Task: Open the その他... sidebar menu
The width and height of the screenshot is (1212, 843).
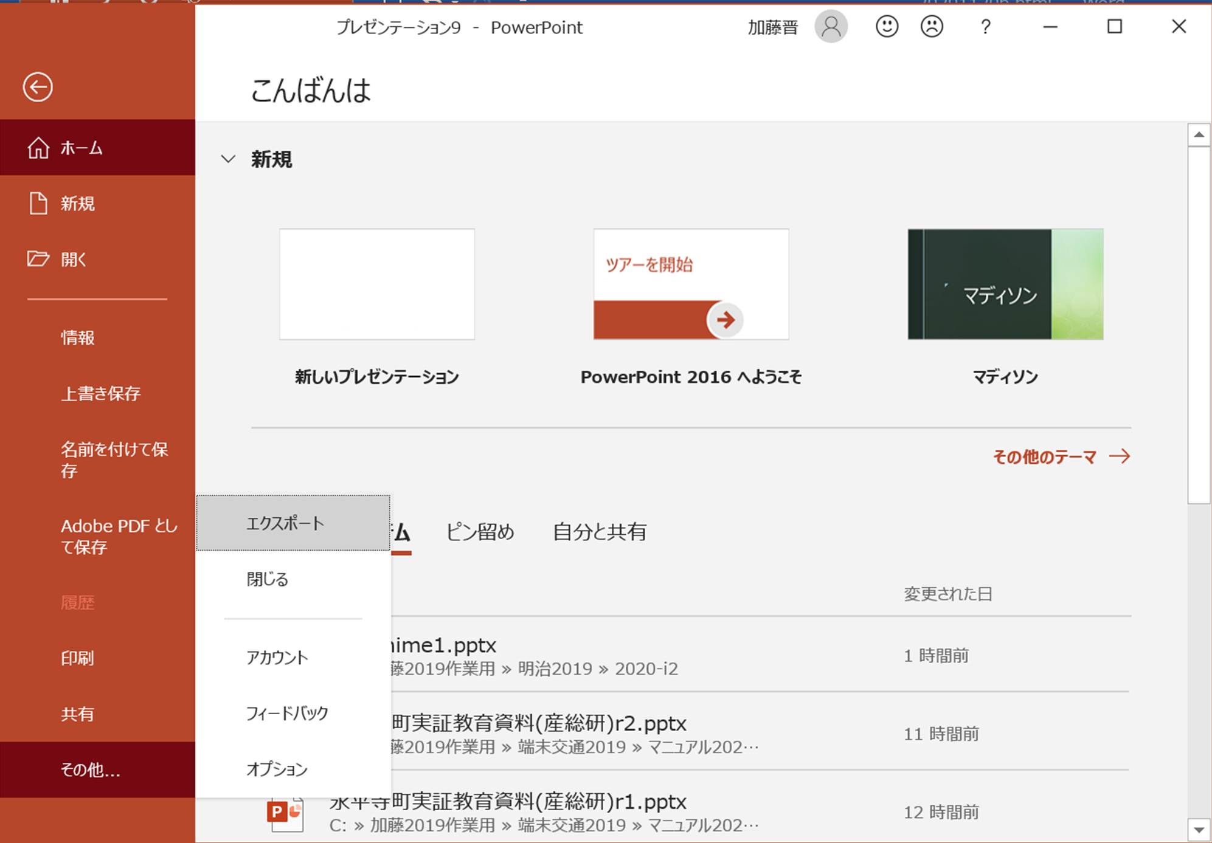Action: click(x=91, y=769)
